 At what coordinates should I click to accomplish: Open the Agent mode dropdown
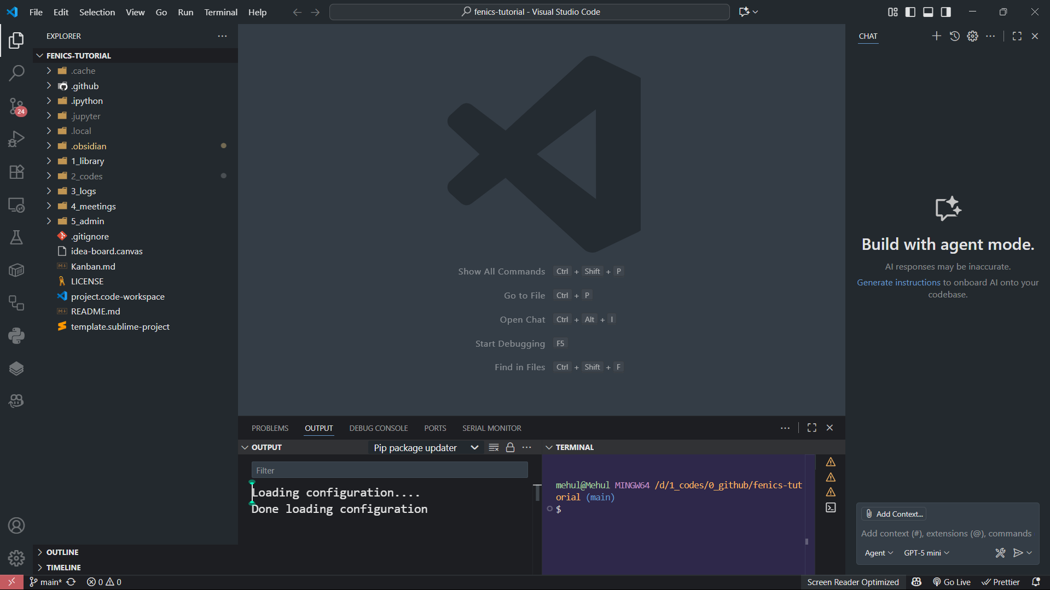tap(878, 553)
